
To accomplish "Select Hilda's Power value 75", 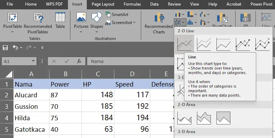I will click(66, 118).
